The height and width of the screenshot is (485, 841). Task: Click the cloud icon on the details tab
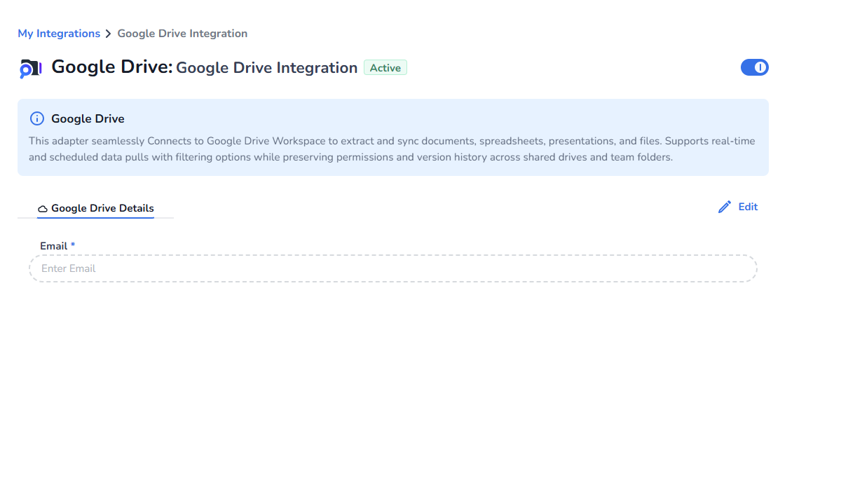[x=43, y=209]
